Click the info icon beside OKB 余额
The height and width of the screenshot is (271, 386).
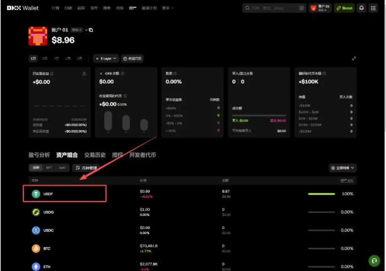pos(122,73)
